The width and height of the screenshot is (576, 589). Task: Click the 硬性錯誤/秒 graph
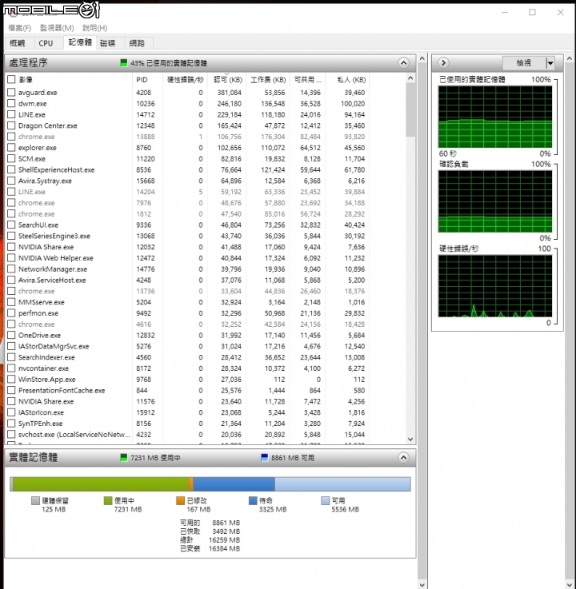pyautogui.click(x=495, y=286)
